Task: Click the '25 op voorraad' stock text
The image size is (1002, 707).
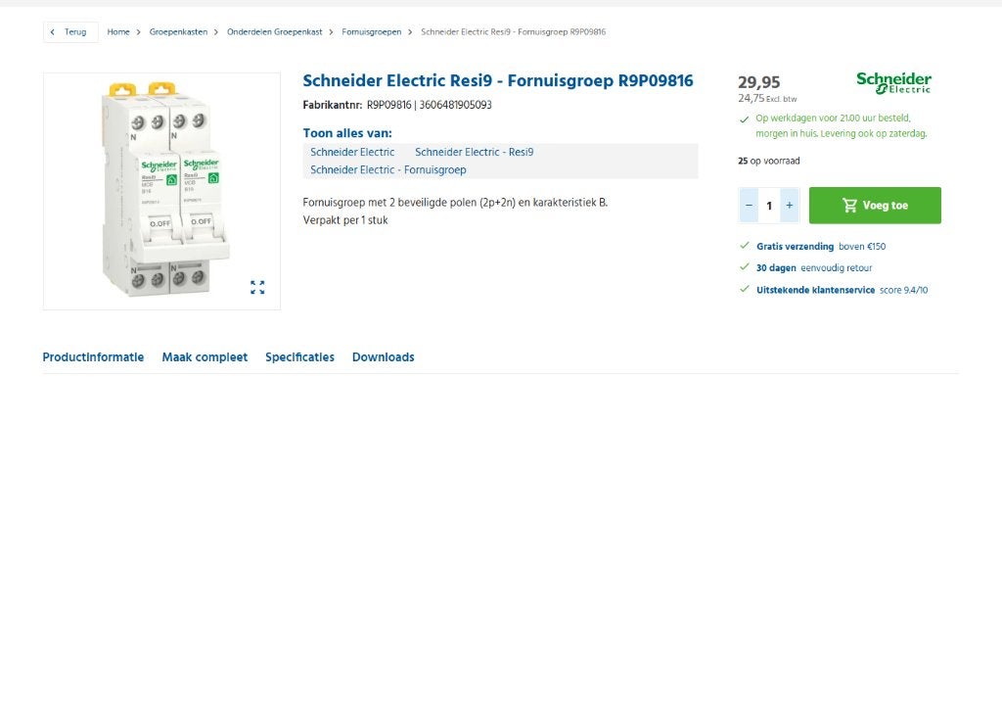Action: click(769, 162)
